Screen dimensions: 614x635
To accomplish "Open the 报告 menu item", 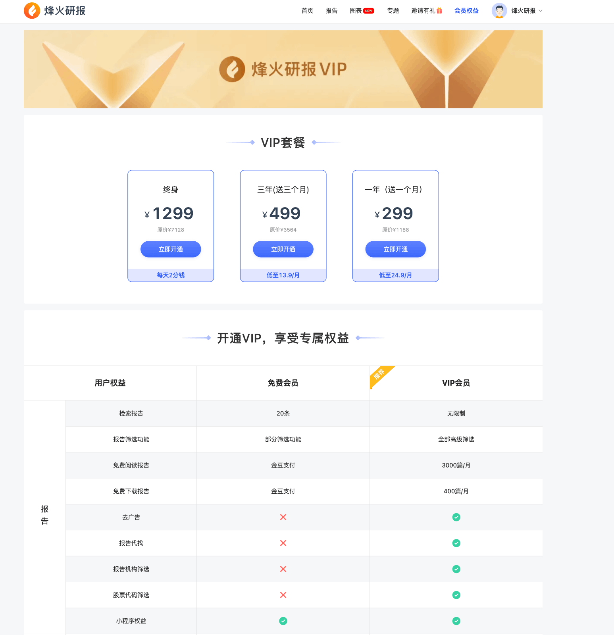I will pos(331,11).
